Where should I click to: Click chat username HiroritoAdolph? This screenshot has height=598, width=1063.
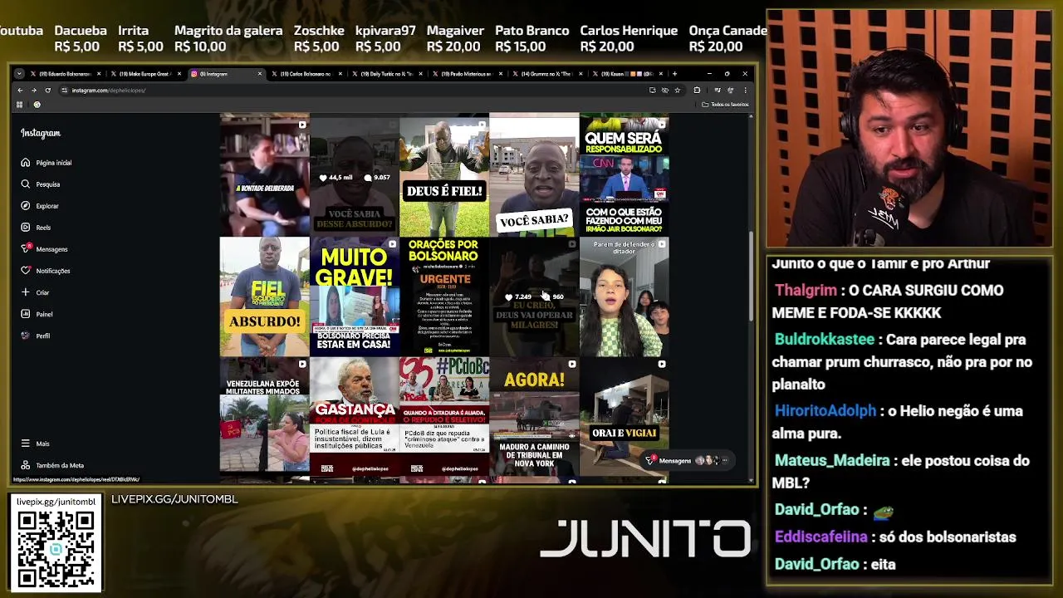click(x=825, y=411)
